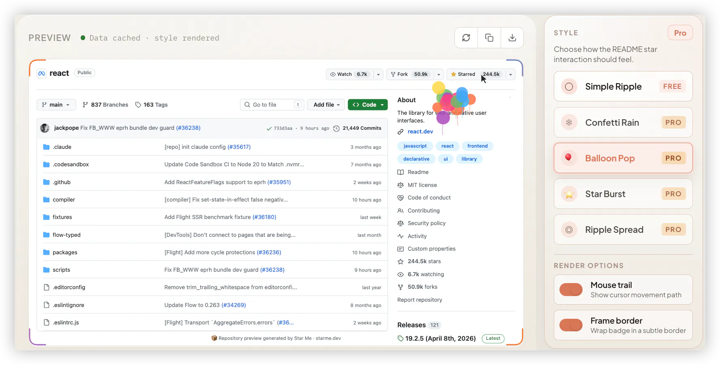Click the Go to file search field
This screenshot has height=365, width=720.
pyautogui.click(x=272, y=105)
